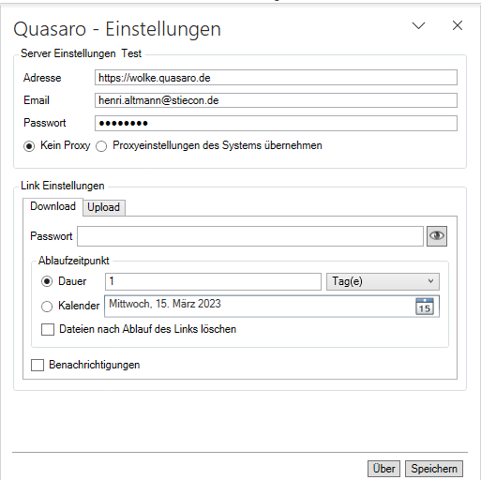Choose Proxyeinstellungen des Systems übernehmen option

(x=101, y=146)
